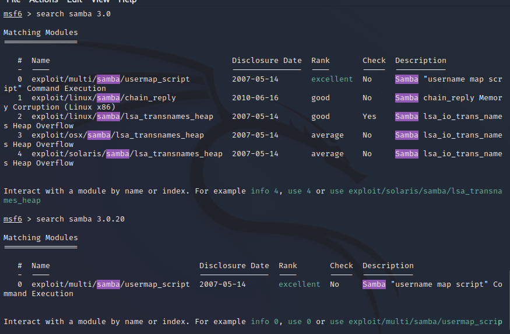Click the terminal's vertical scrollbar thumb
510x334 pixels.
[x=509, y=301]
